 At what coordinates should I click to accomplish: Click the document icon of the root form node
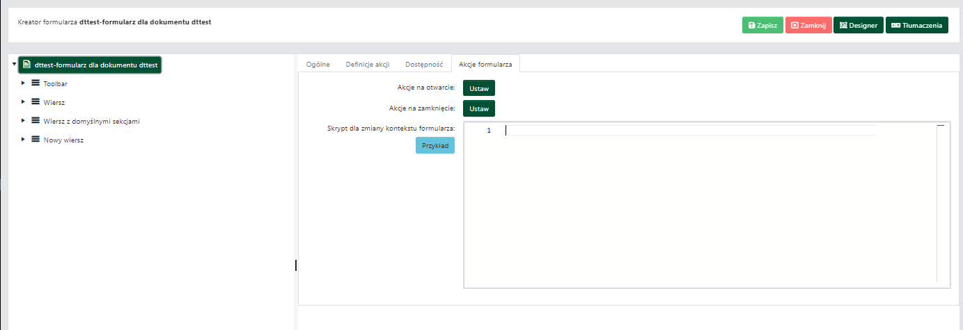(x=26, y=65)
